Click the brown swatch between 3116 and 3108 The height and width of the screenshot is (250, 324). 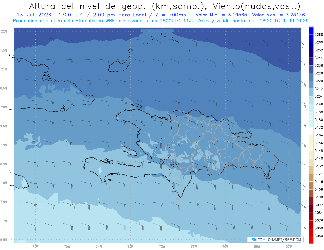pyautogui.click(x=311, y=185)
